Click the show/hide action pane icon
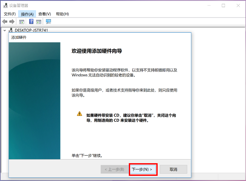This screenshot has height=181, width=246. (39, 22)
